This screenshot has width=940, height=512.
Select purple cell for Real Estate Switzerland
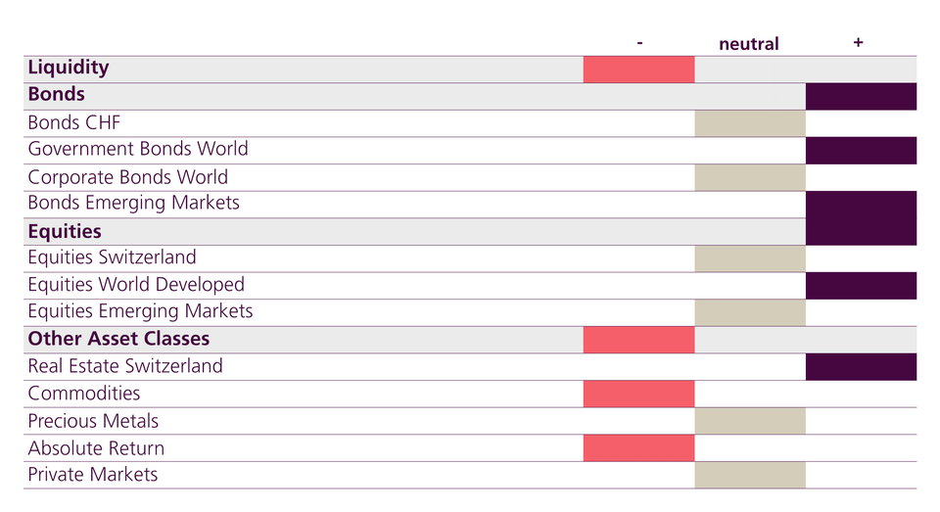[x=861, y=366]
